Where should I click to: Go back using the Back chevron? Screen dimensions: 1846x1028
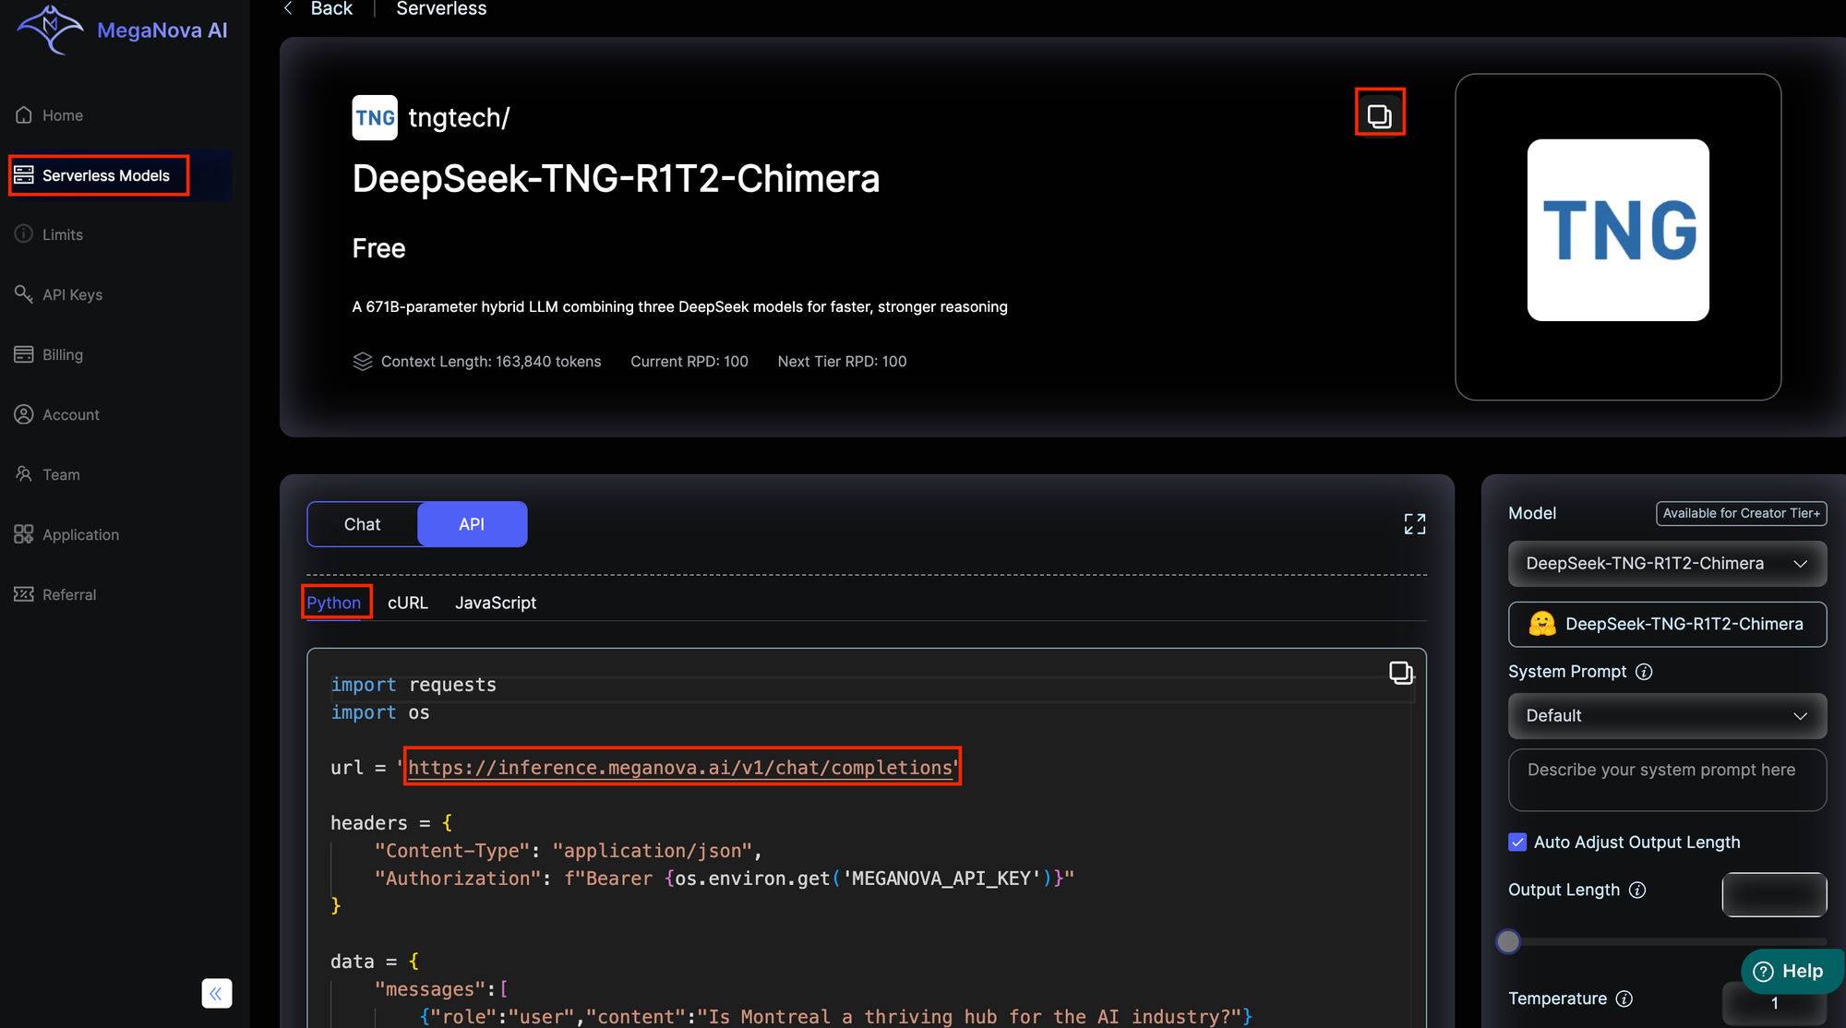coord(289,9)
